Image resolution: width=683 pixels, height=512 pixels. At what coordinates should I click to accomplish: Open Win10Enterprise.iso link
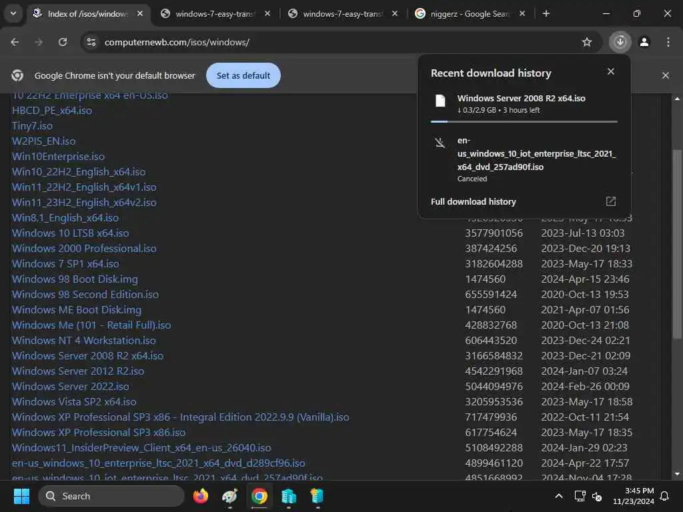tap(59, 156)
